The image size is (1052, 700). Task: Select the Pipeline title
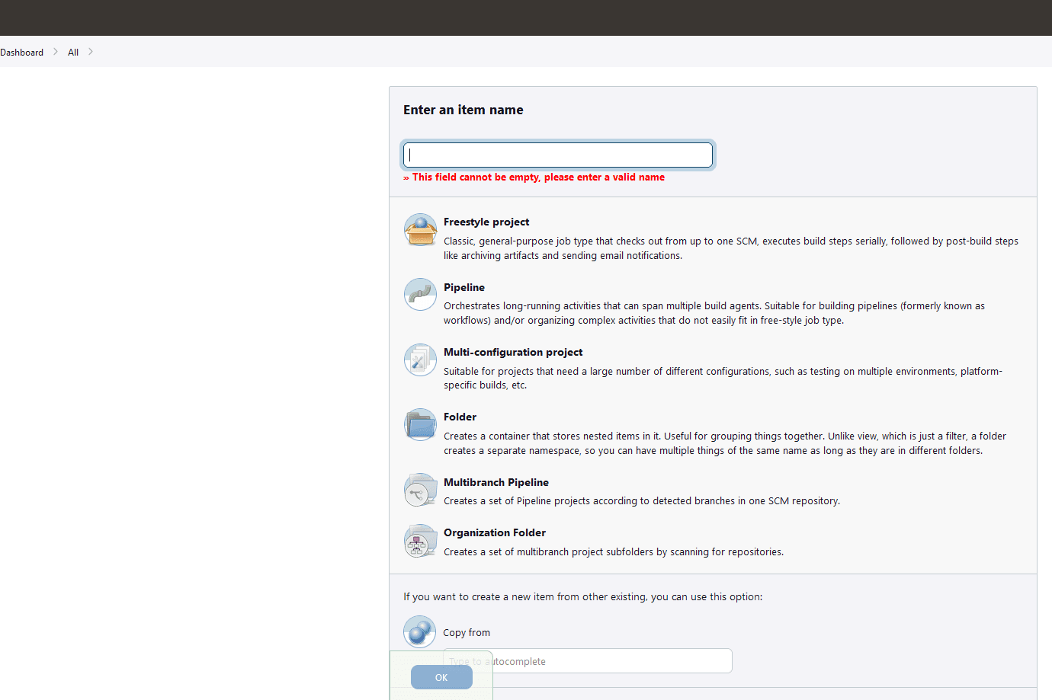coord(464,287)
